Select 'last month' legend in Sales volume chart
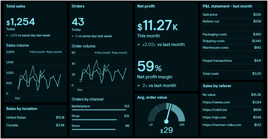 pyautogui.click(x=54, y=52)
